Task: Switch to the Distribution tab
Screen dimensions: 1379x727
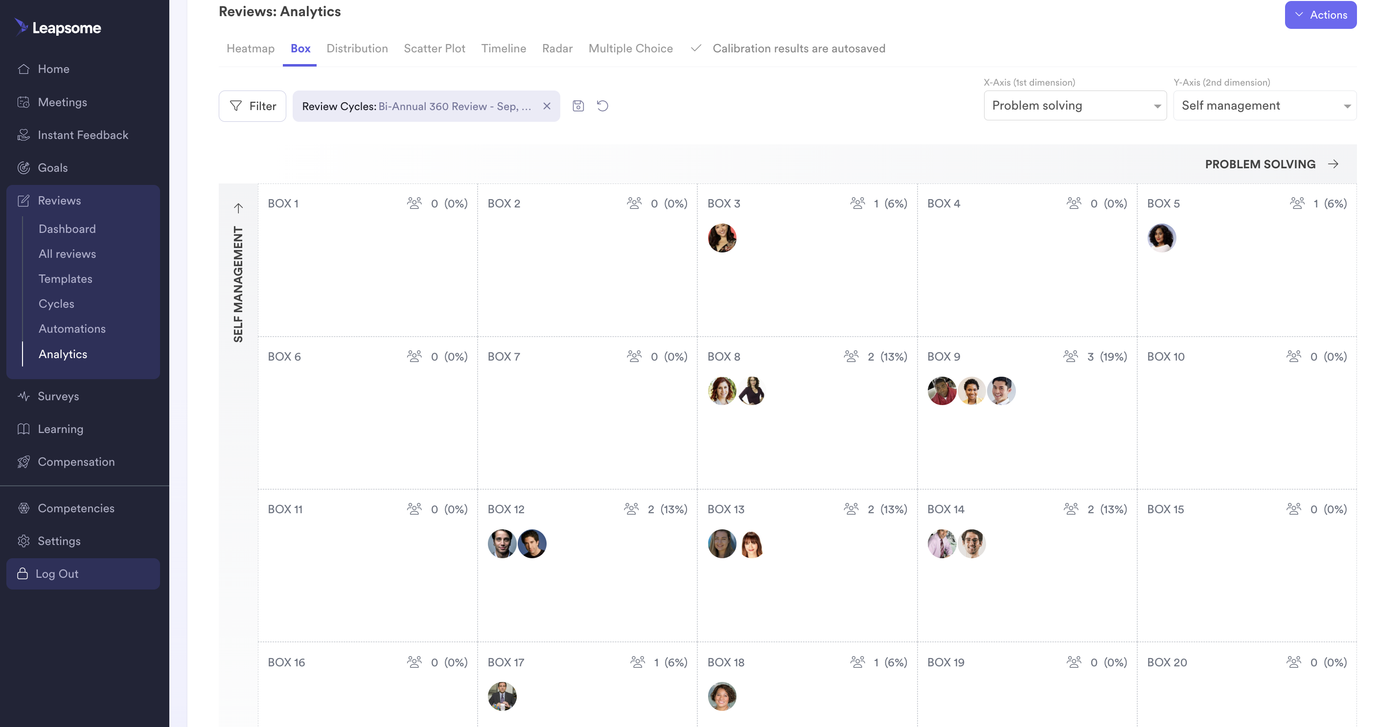Action: (357, 48)
